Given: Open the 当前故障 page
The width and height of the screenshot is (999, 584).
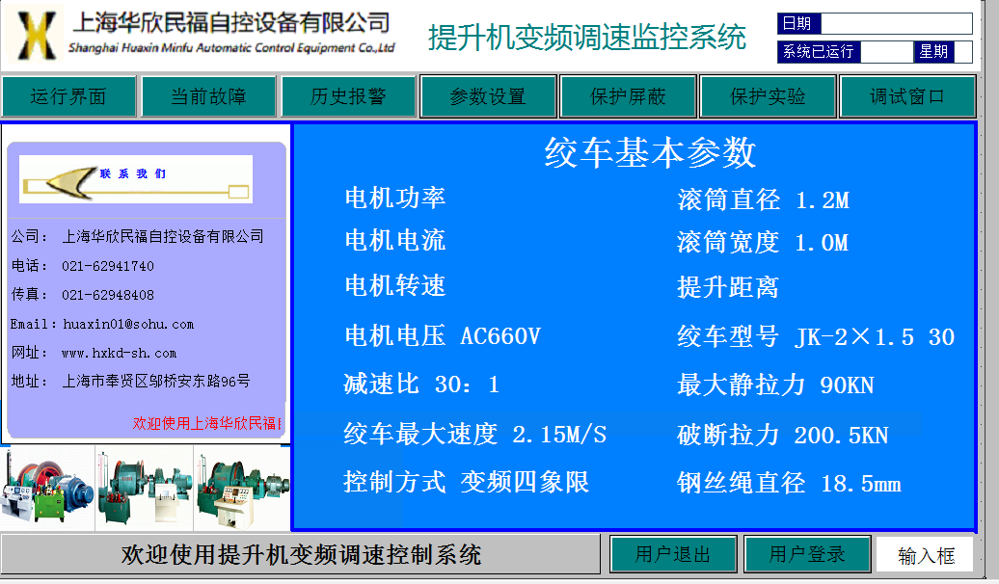Looking at the screenshot, I should pos(208,96).
